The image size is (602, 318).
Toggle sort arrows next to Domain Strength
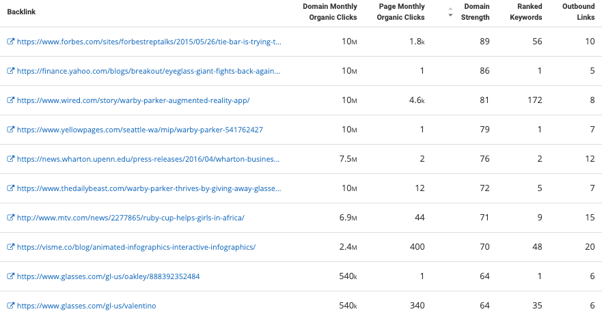pos(450,12)
